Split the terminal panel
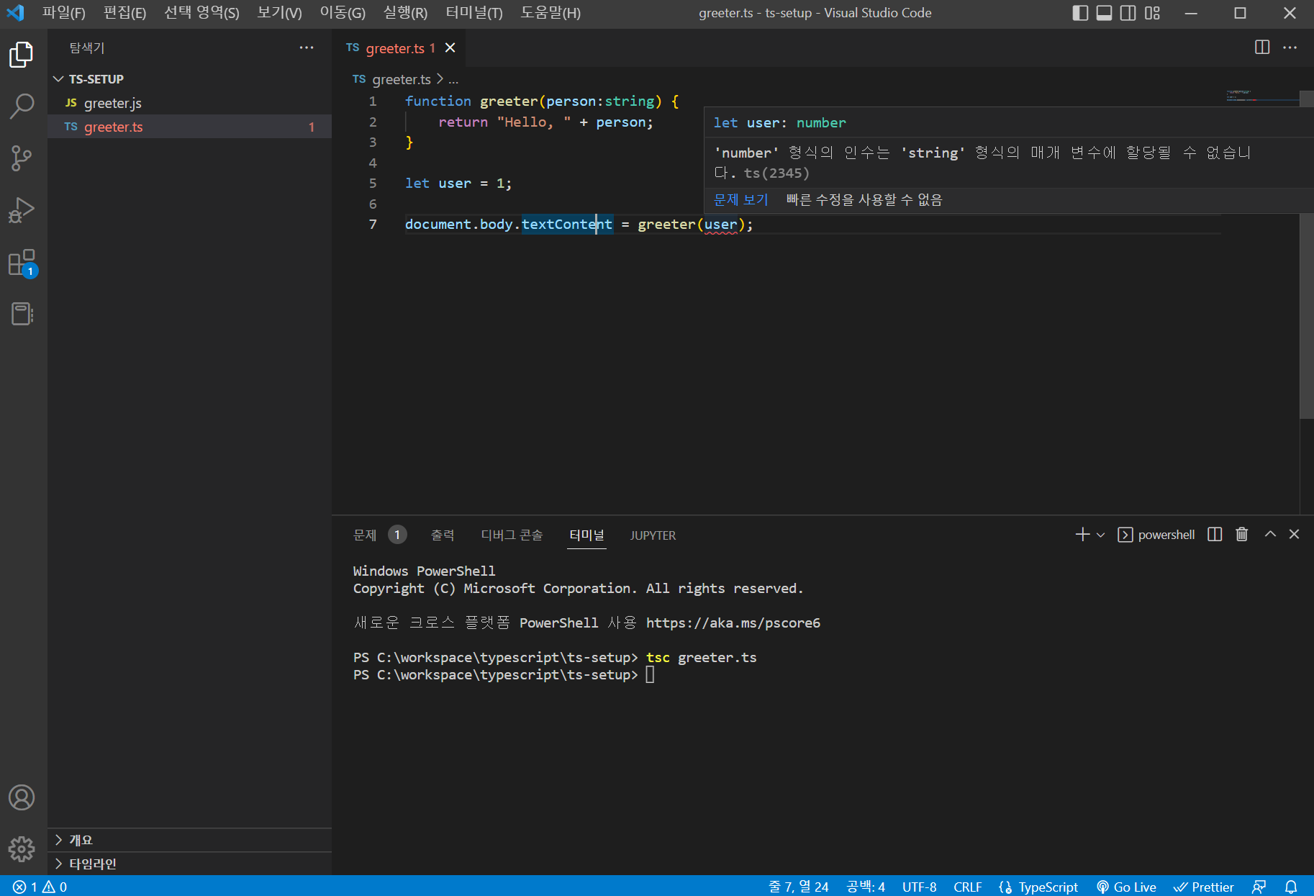 [x=1215, y=534]
